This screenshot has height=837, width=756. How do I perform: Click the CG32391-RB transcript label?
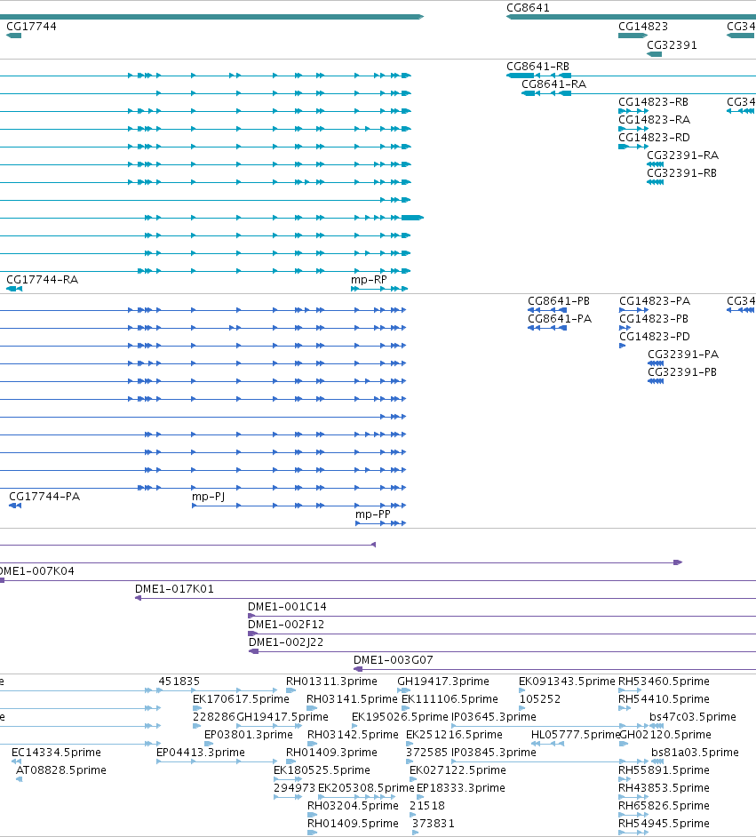point(682,172)
